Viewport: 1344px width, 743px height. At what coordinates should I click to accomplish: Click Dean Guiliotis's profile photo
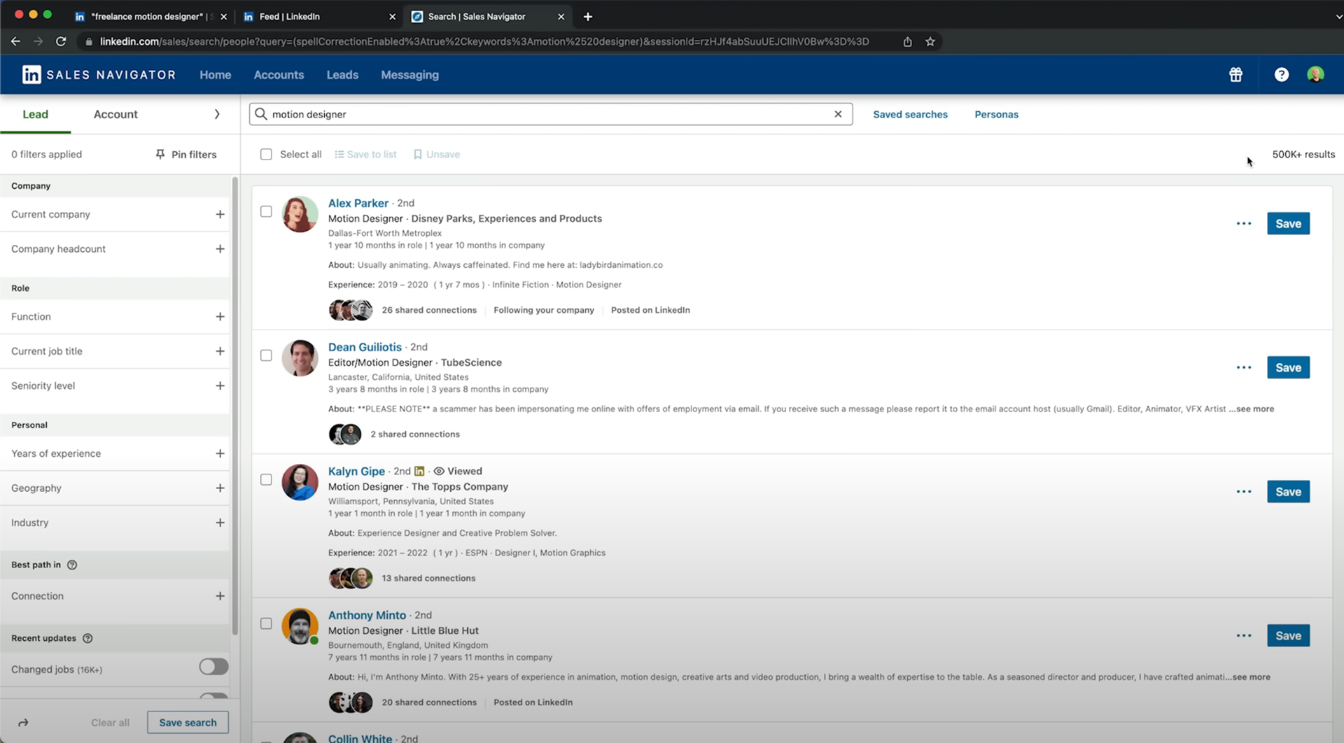pyautogui.click(x=300, y=358)
